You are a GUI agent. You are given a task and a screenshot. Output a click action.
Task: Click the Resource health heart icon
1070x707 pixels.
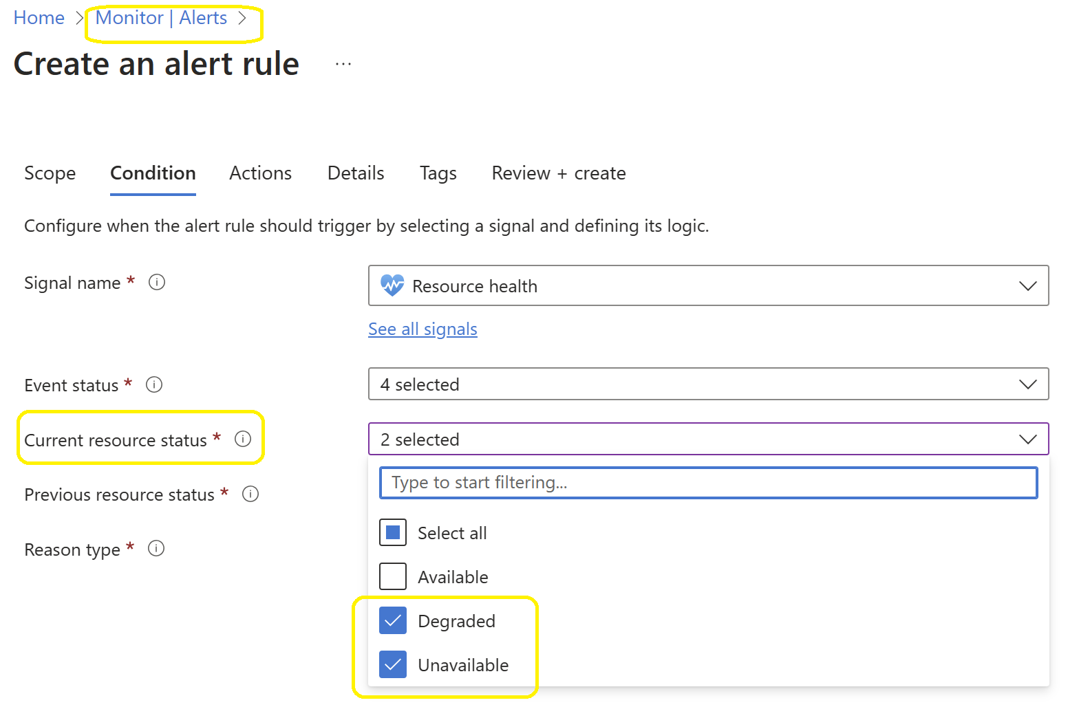pyautogui.click(x=392, y=285)
